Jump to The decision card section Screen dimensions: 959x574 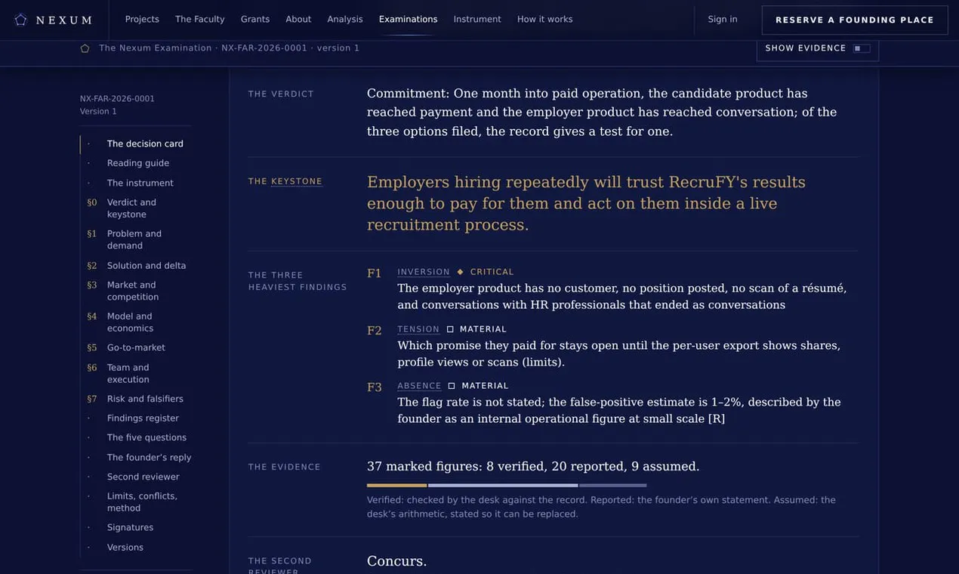[145, 143]
